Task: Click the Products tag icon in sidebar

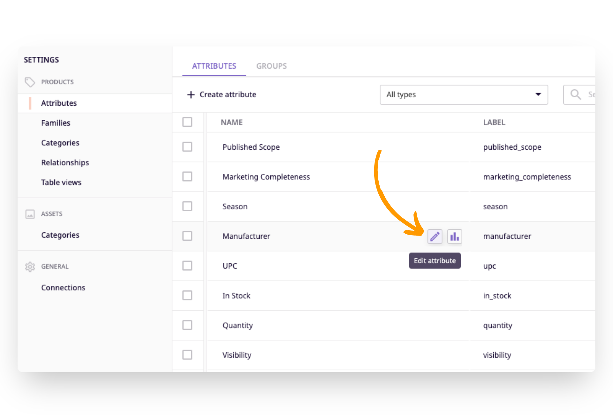Action: 30,82
